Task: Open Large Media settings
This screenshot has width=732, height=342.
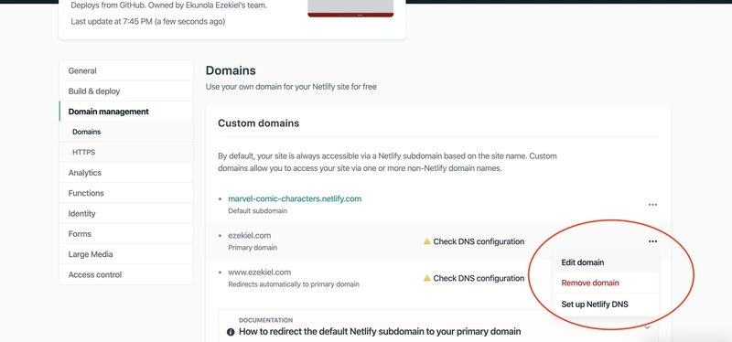Action: click(x=126, y=254)
